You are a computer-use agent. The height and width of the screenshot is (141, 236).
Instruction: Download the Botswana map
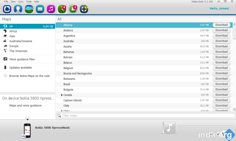point(222,79)
